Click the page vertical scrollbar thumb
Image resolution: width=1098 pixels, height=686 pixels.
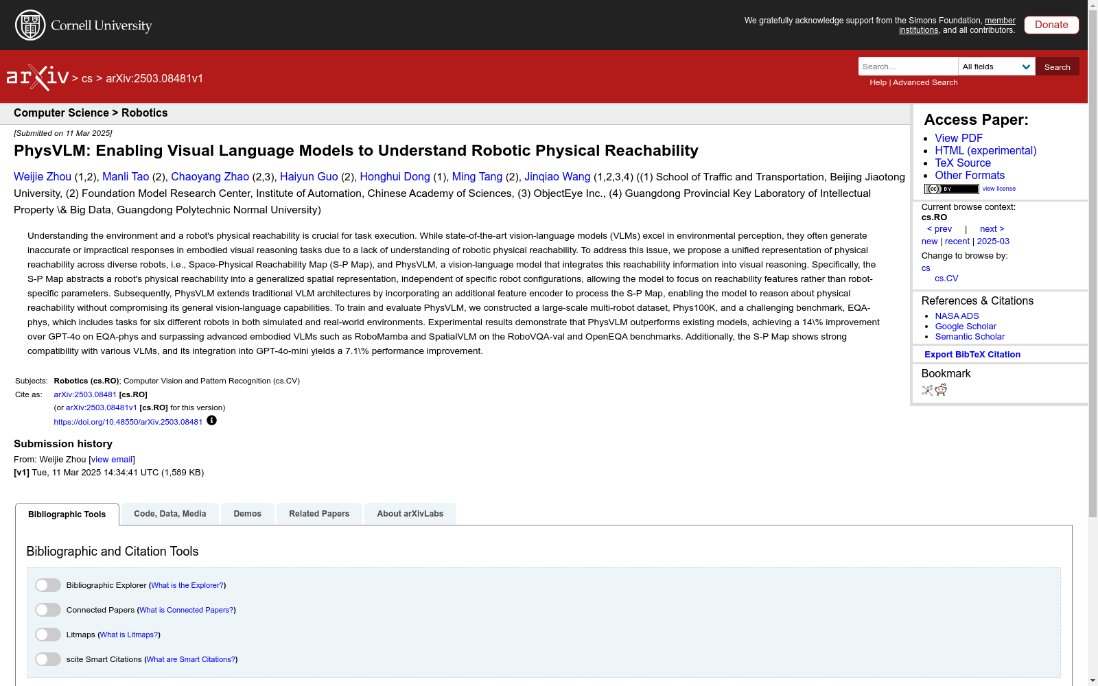[1093, 263]
